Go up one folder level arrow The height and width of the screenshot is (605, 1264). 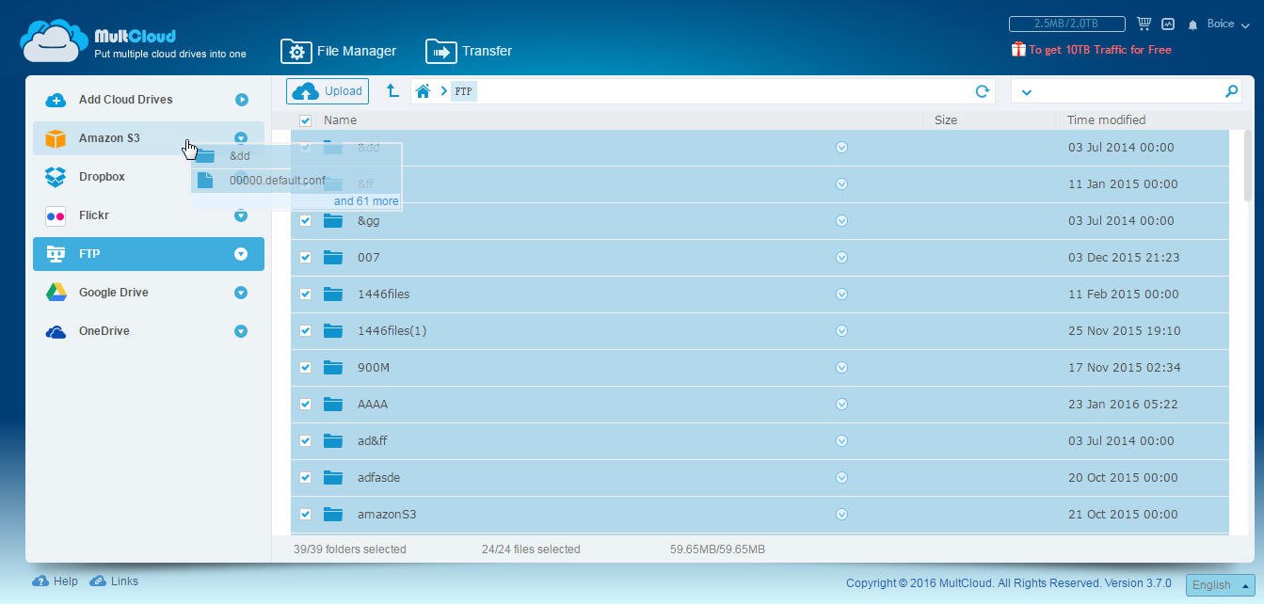tap(392, 91)
